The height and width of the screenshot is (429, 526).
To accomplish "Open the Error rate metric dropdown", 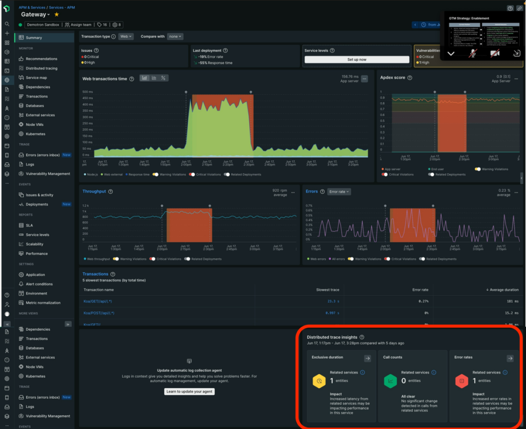I will pyautogui.click(x=339, y=191).
